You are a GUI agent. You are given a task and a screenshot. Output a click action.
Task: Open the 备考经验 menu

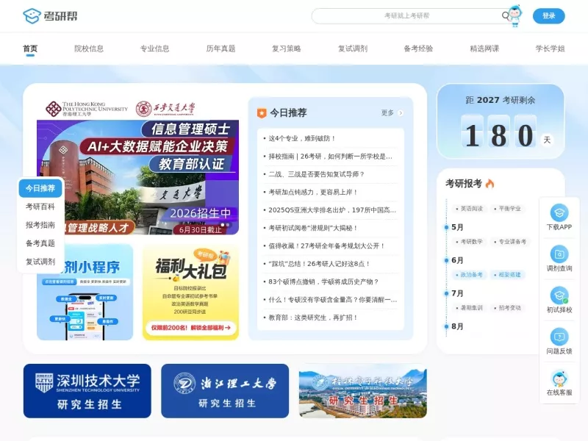(418, 49)
